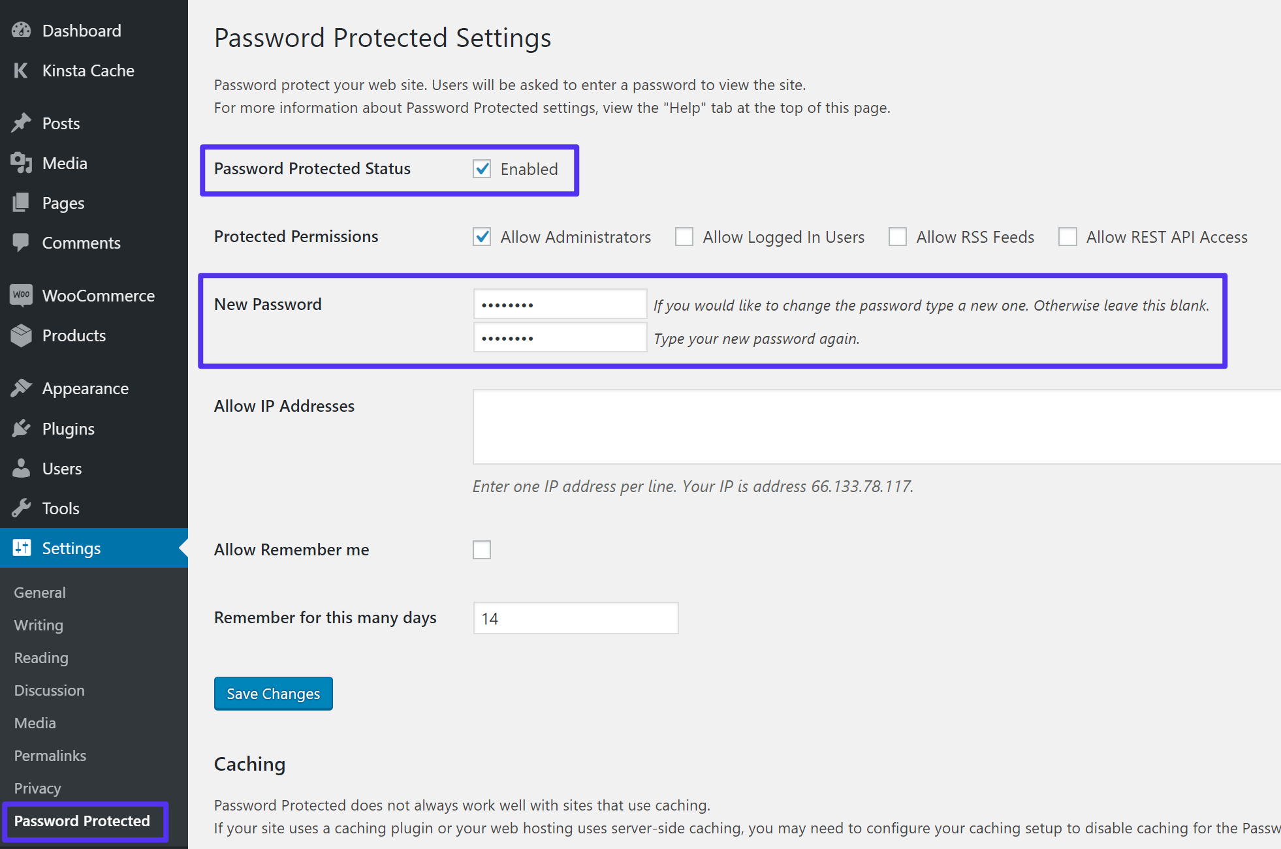
Task: Click the Settings icon in sidebar
Action: pyautogui.click(x=20, y=548)
